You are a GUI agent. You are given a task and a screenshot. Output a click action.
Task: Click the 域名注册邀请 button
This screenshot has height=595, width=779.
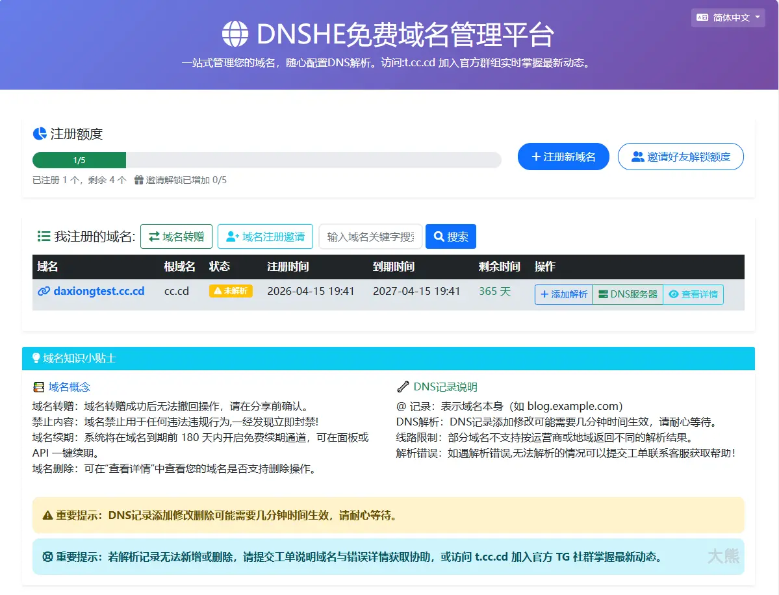[x=265, y=236]
